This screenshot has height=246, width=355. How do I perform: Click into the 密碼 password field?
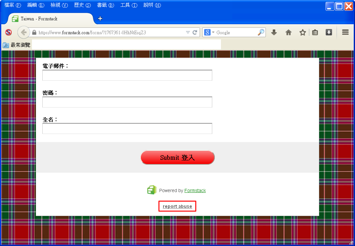pyautogui.click(x=127, y=102)
